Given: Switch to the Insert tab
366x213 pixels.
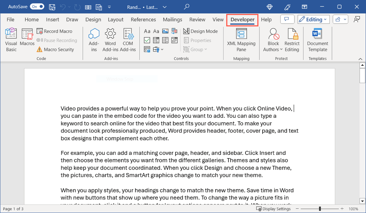Looking at the screenshot, I should pyautogui.click(x=53, y=20).
